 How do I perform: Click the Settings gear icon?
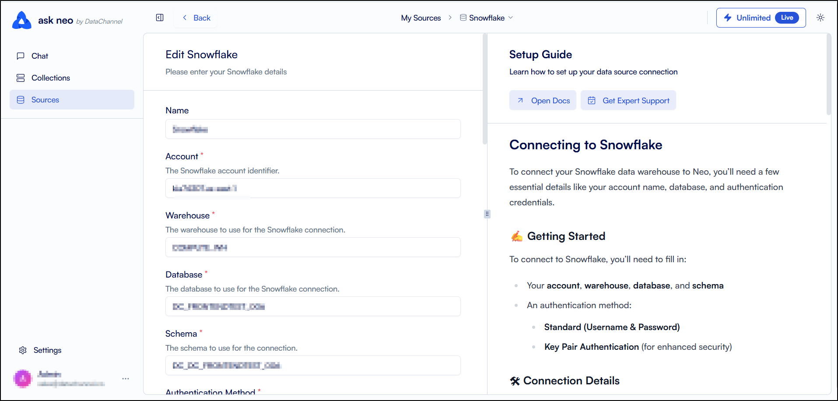pyautogui.click(x=23, y=350)
